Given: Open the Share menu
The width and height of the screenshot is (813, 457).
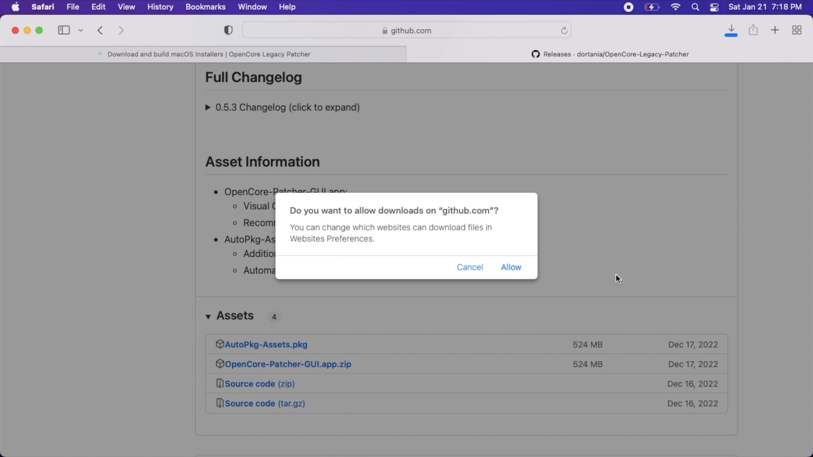Looking at the screenshot, I should click(x=753, y=30).
